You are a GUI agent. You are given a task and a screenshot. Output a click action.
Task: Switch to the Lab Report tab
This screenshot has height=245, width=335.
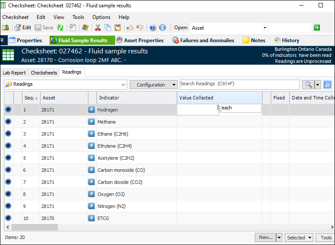(14, 73)
